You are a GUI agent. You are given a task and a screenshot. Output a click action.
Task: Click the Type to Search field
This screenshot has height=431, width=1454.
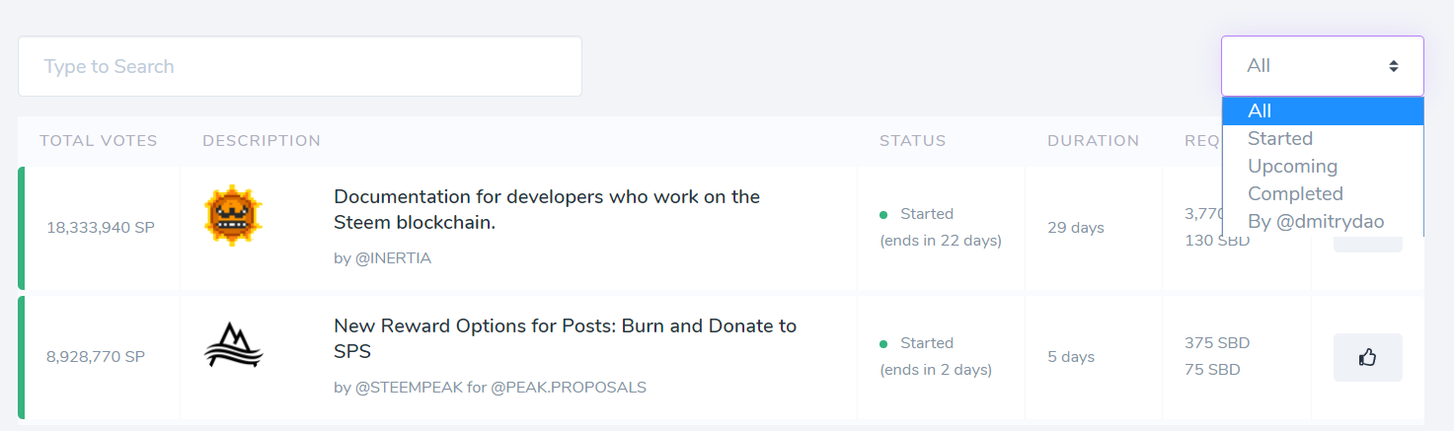299,67
